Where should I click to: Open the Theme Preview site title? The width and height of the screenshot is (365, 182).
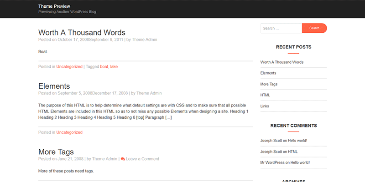(54, 6)
